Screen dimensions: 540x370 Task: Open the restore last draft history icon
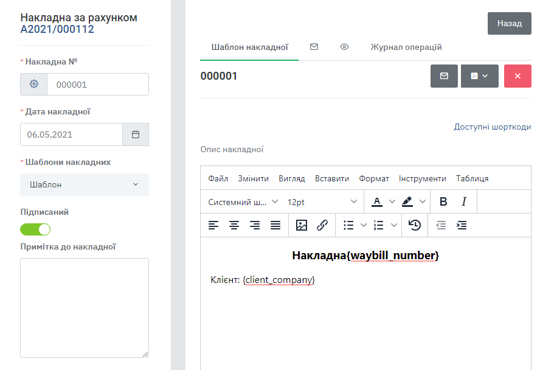tap(415, 225)
